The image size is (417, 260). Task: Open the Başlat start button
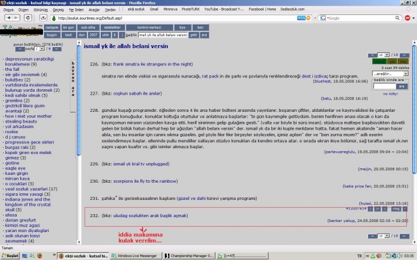point(10,256)
